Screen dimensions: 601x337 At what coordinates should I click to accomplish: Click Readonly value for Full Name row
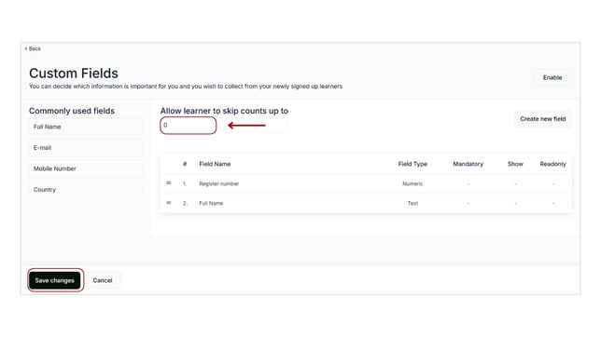click(553, 204)
